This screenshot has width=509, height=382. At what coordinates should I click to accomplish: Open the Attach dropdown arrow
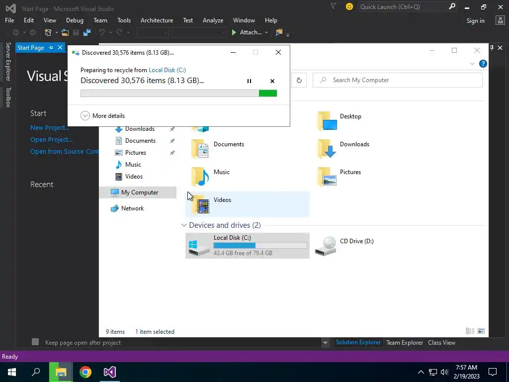(x=266, y=32)
